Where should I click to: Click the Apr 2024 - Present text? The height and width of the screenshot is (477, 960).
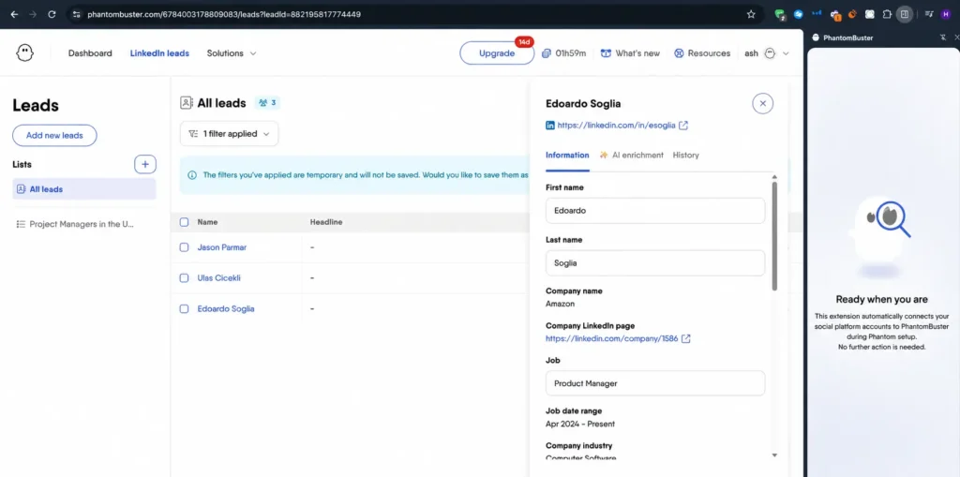(580, 424)
